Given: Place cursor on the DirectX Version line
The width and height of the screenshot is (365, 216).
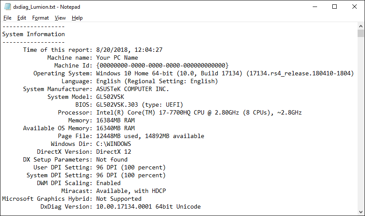Looking at the screenshot, I should (x=113, y=152).
